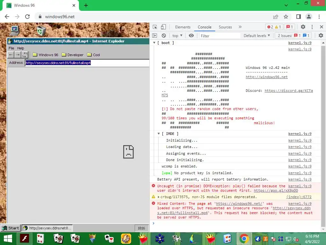Go back in Internet Exploder

[x=11, y=55]
